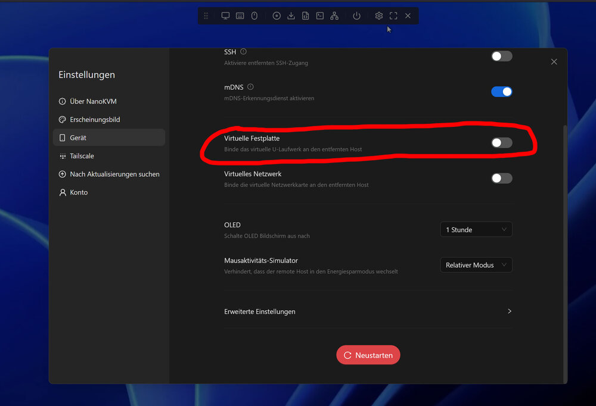Click 'Aktiviere entfernten SSH-Zugang' description
Screen dimensions: 596x406
[x=266, y=63]
